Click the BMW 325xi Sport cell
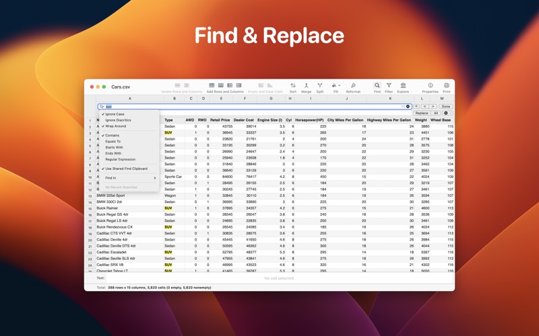 130,196
